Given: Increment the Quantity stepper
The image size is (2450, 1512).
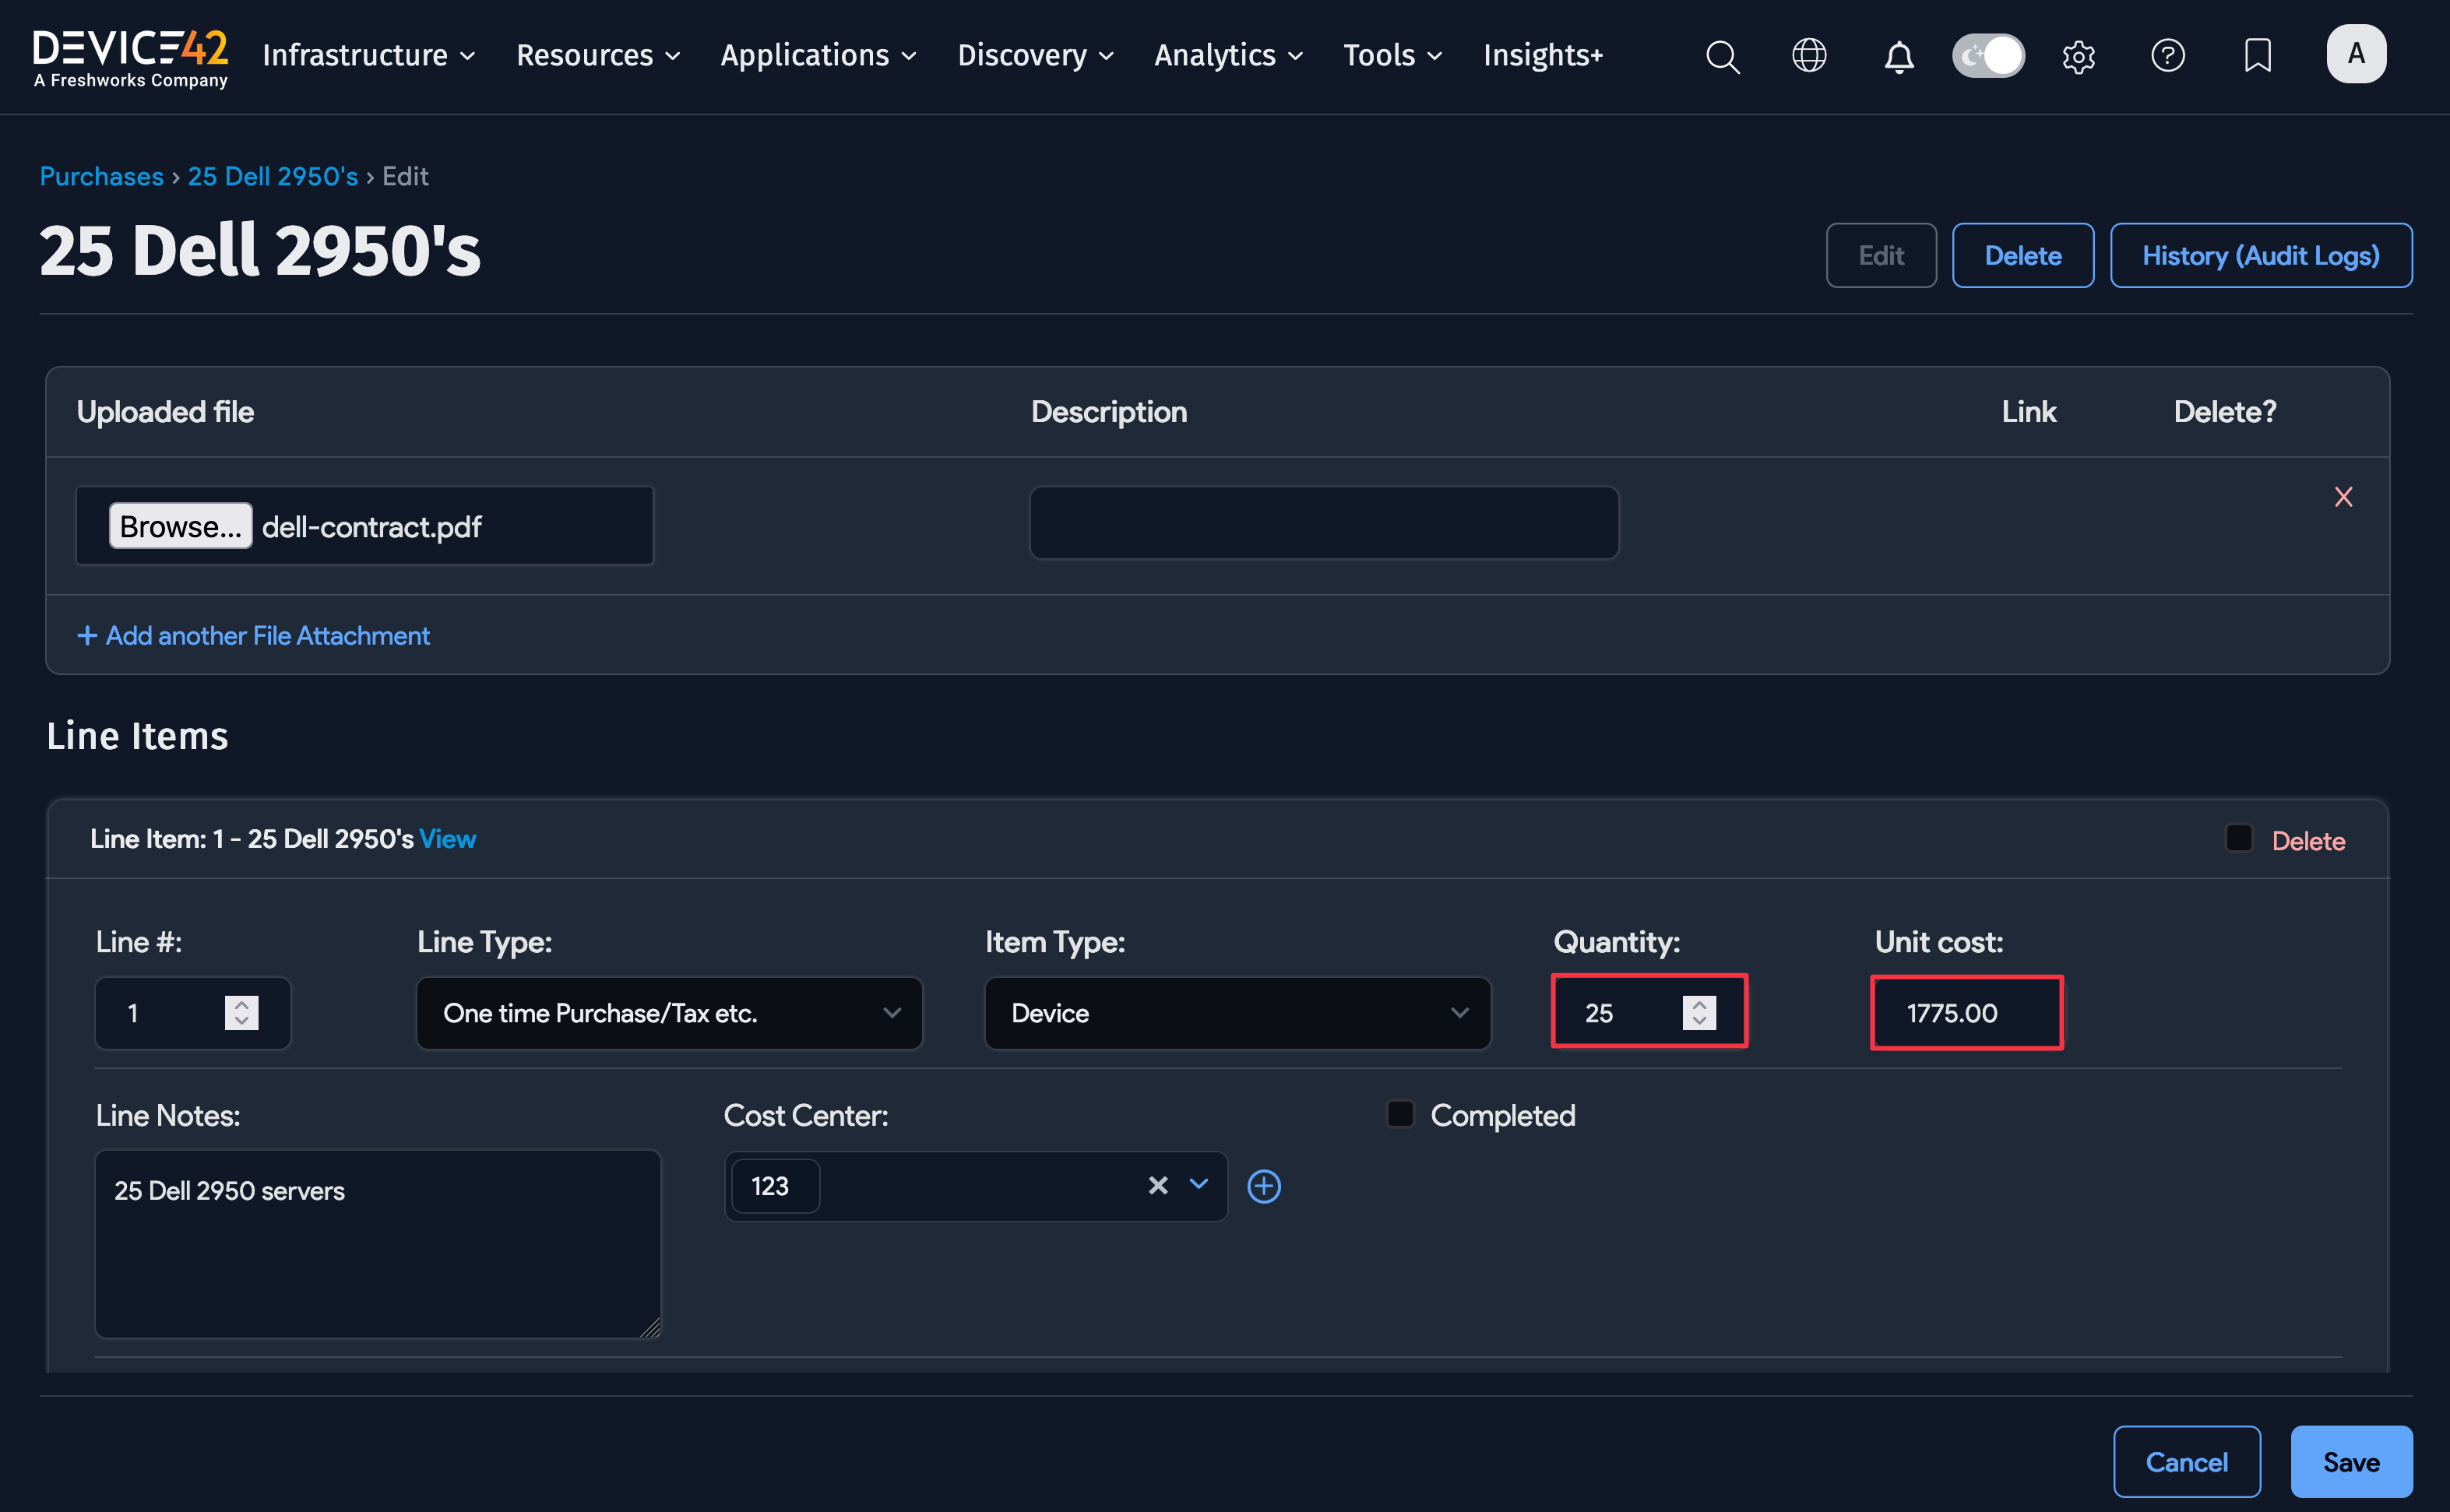Looking at the screenshot, I should pyautogui.click(x=1699, y=1004).
